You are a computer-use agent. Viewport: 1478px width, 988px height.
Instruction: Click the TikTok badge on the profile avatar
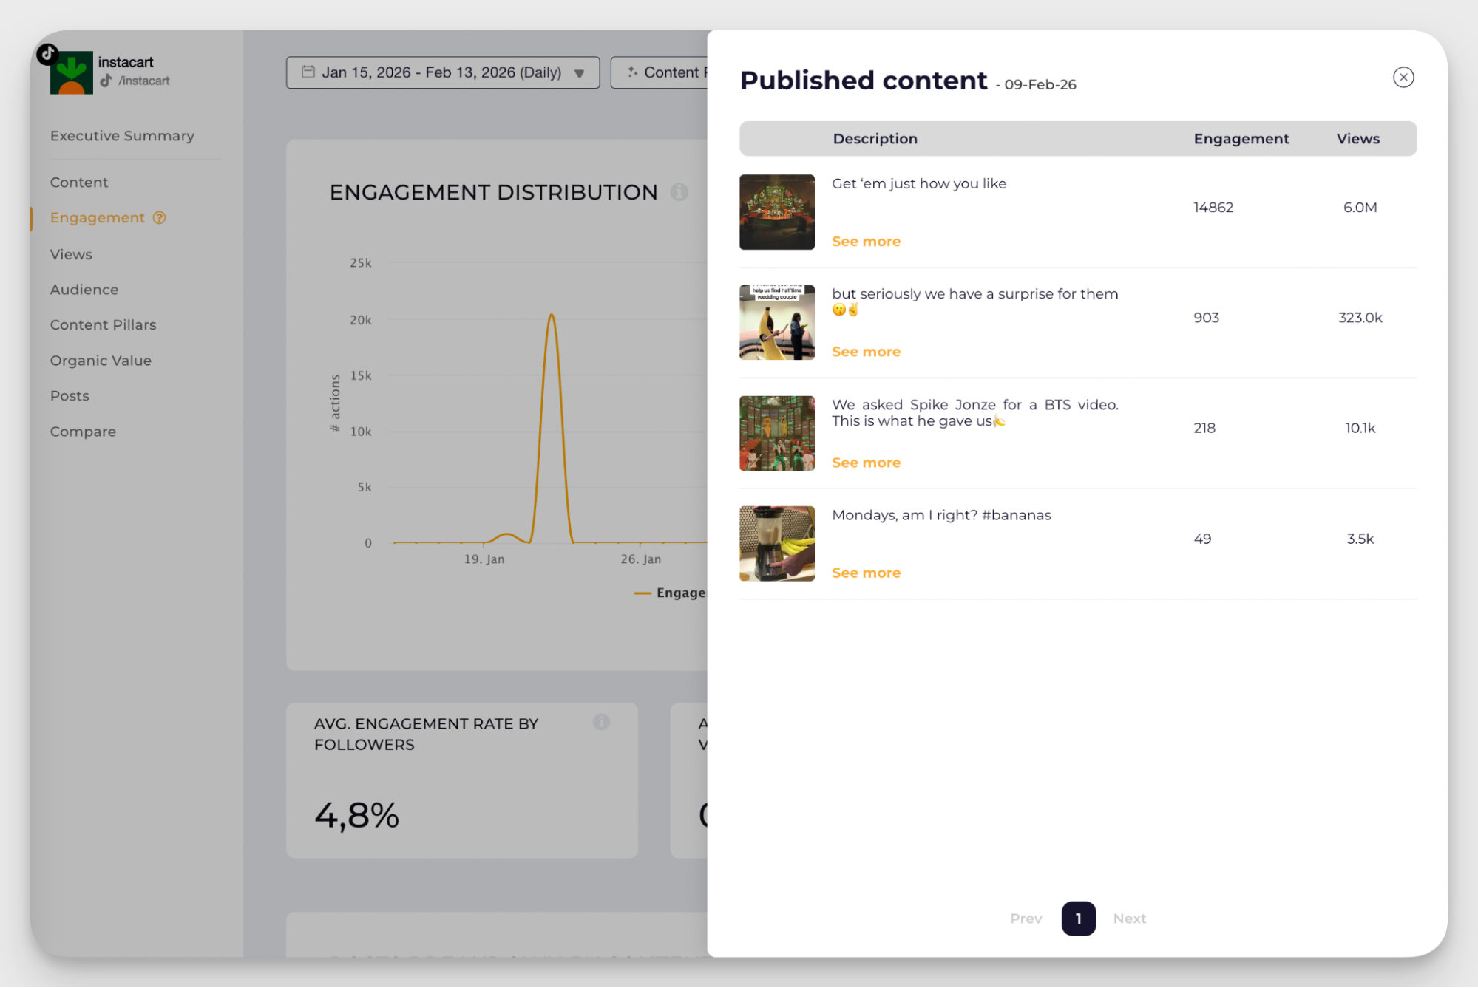pos(46,53)
